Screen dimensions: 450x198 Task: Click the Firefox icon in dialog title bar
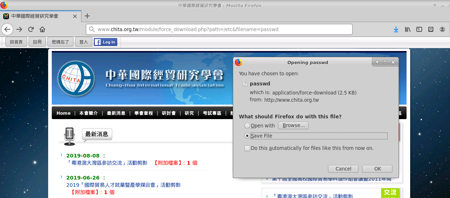coord(239,62)
